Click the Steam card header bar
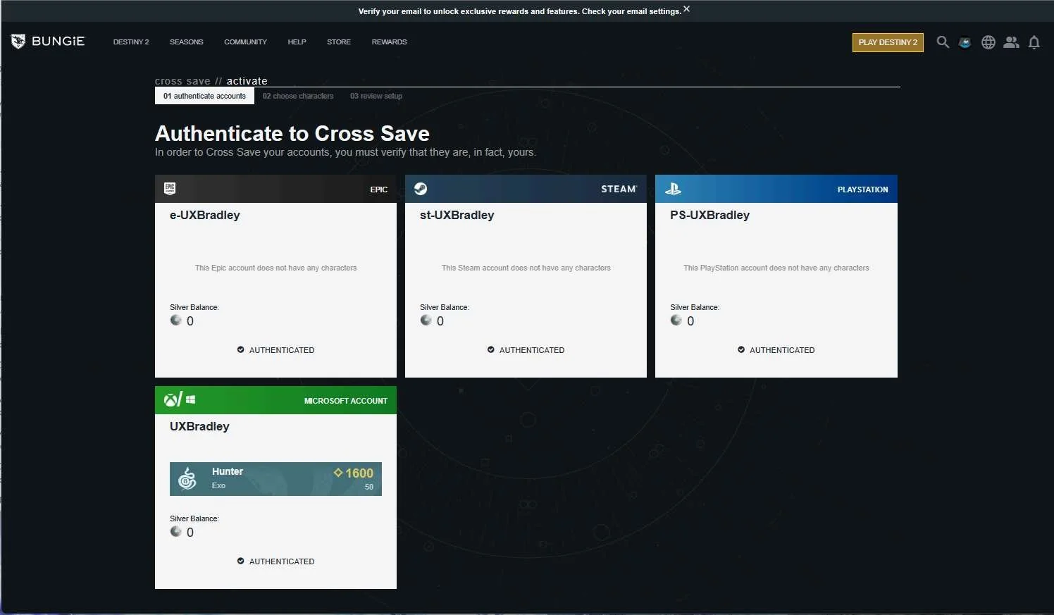Viewport: 1054px width, 615px height. point(526,189)
